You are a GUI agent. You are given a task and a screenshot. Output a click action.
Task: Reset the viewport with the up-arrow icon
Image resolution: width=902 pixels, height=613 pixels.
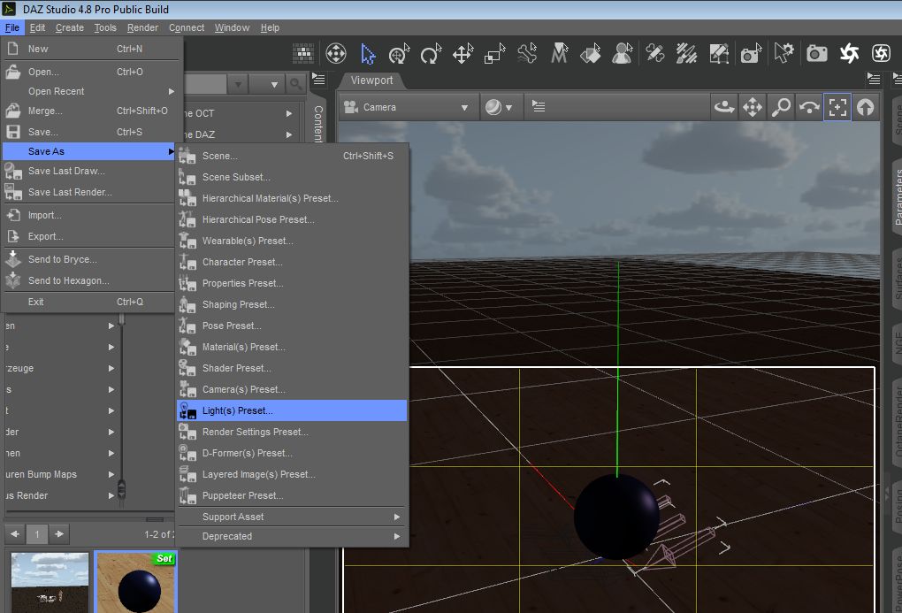(x=866, y=107)
